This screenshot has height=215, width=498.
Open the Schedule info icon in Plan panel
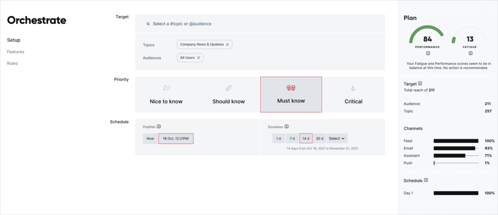point(426,180)
